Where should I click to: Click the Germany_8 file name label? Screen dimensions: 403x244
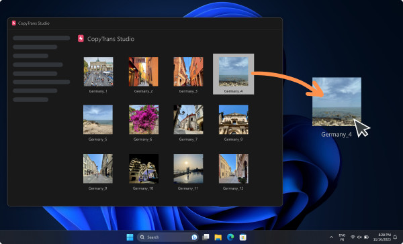pos(233,139)
